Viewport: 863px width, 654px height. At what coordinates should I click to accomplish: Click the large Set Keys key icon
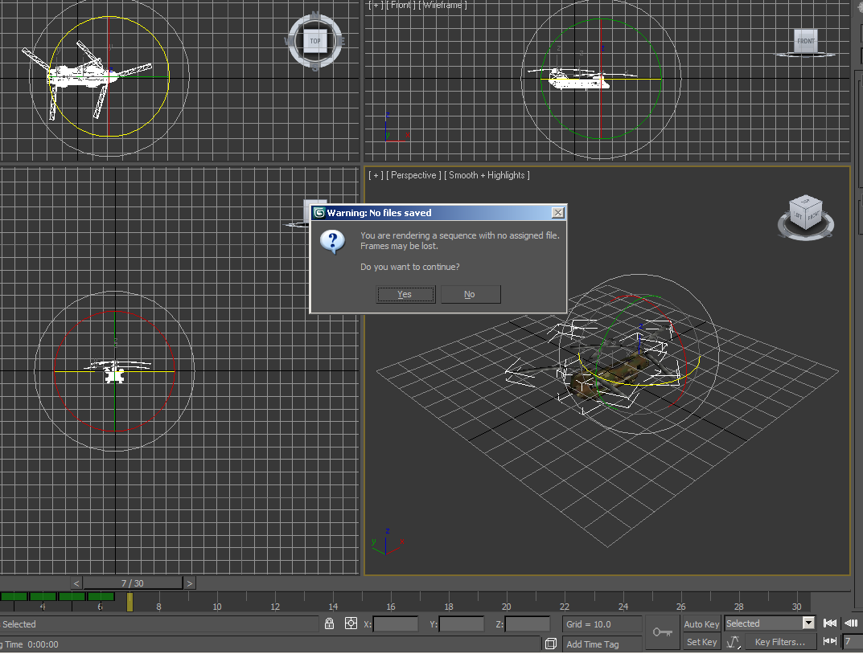pos(663,632)
